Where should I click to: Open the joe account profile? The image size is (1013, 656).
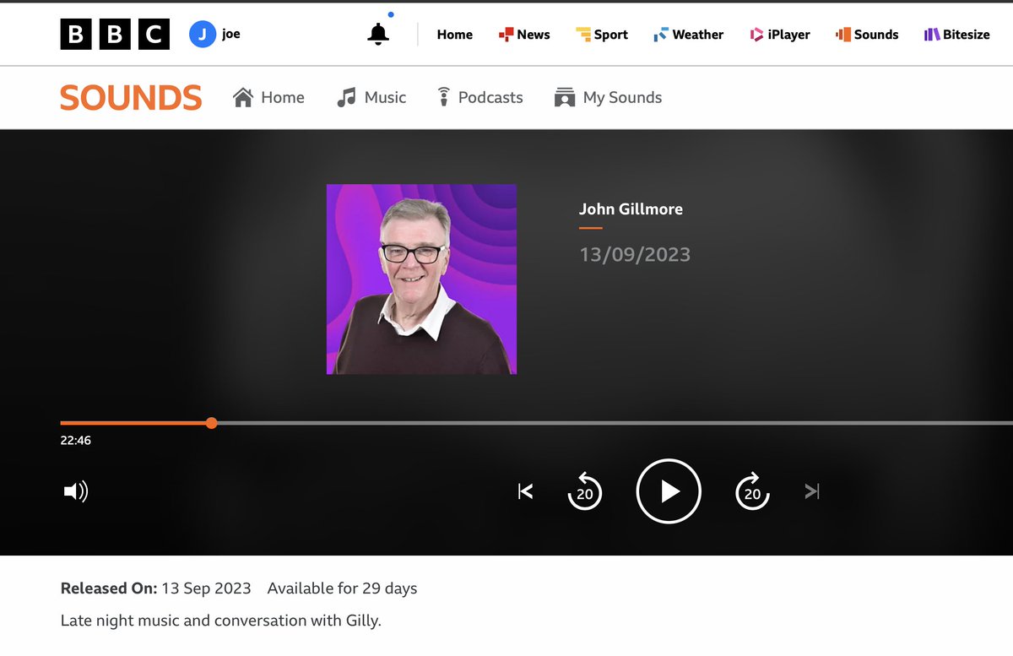click(x=214, y=35)
